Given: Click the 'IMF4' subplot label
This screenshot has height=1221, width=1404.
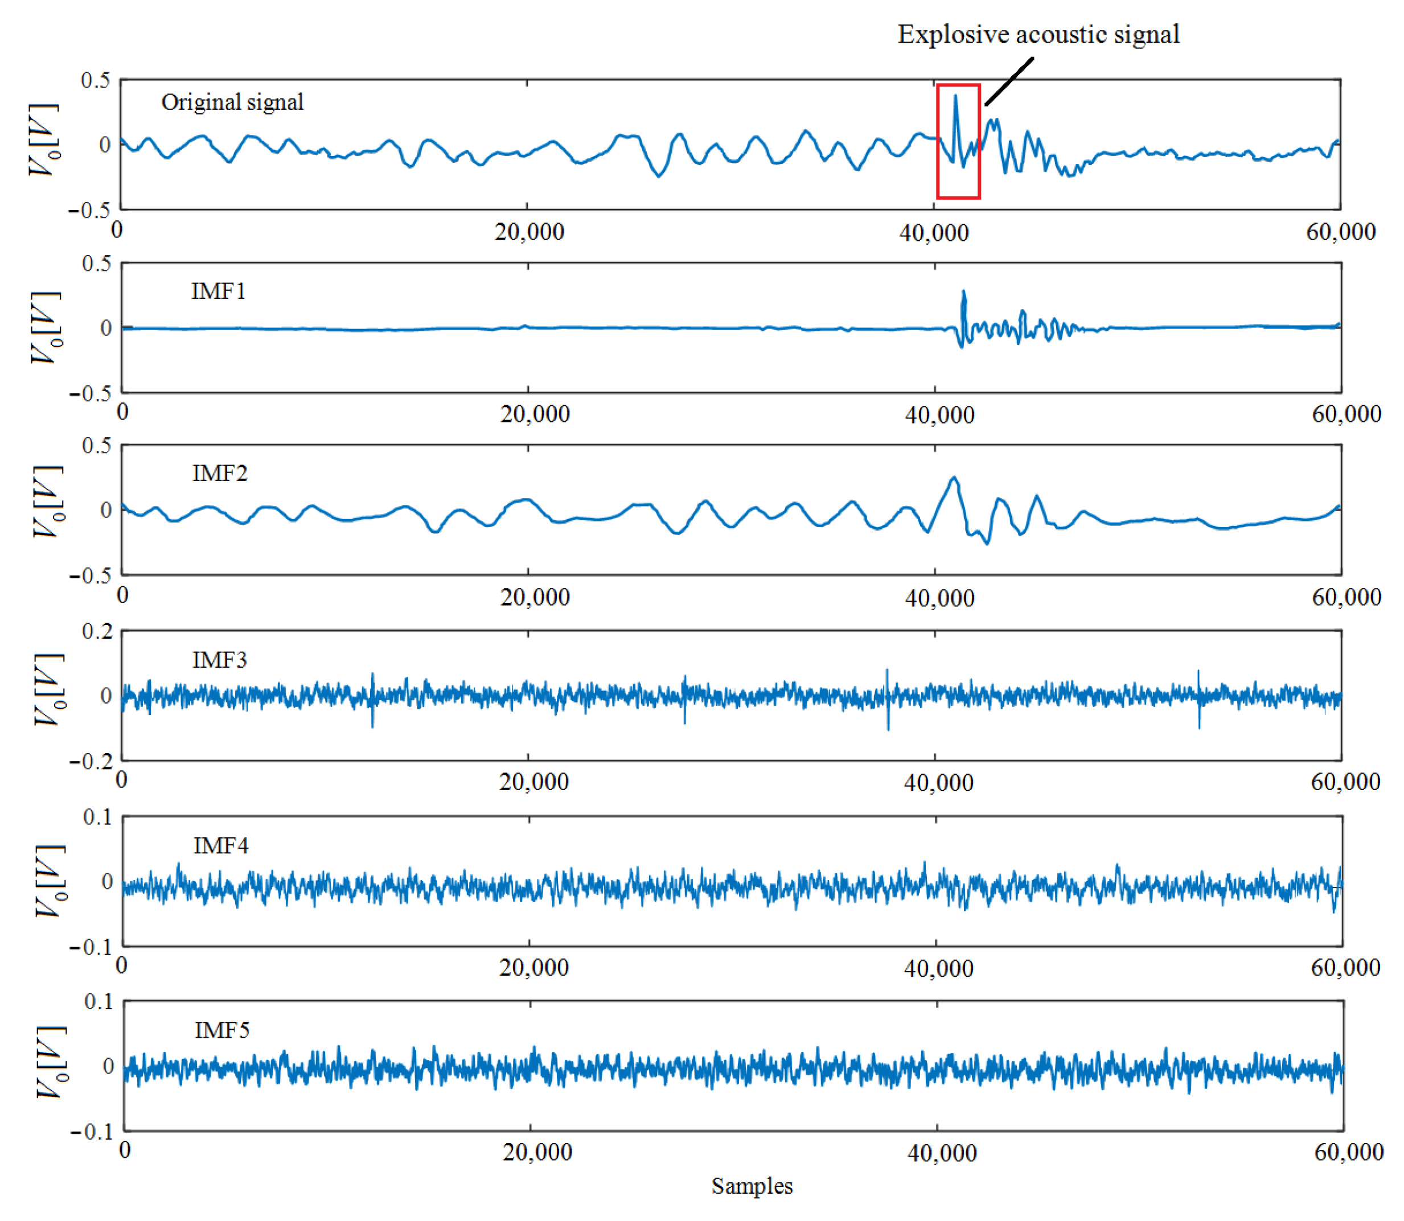Looking at the screenshot, I should point(221,845).
